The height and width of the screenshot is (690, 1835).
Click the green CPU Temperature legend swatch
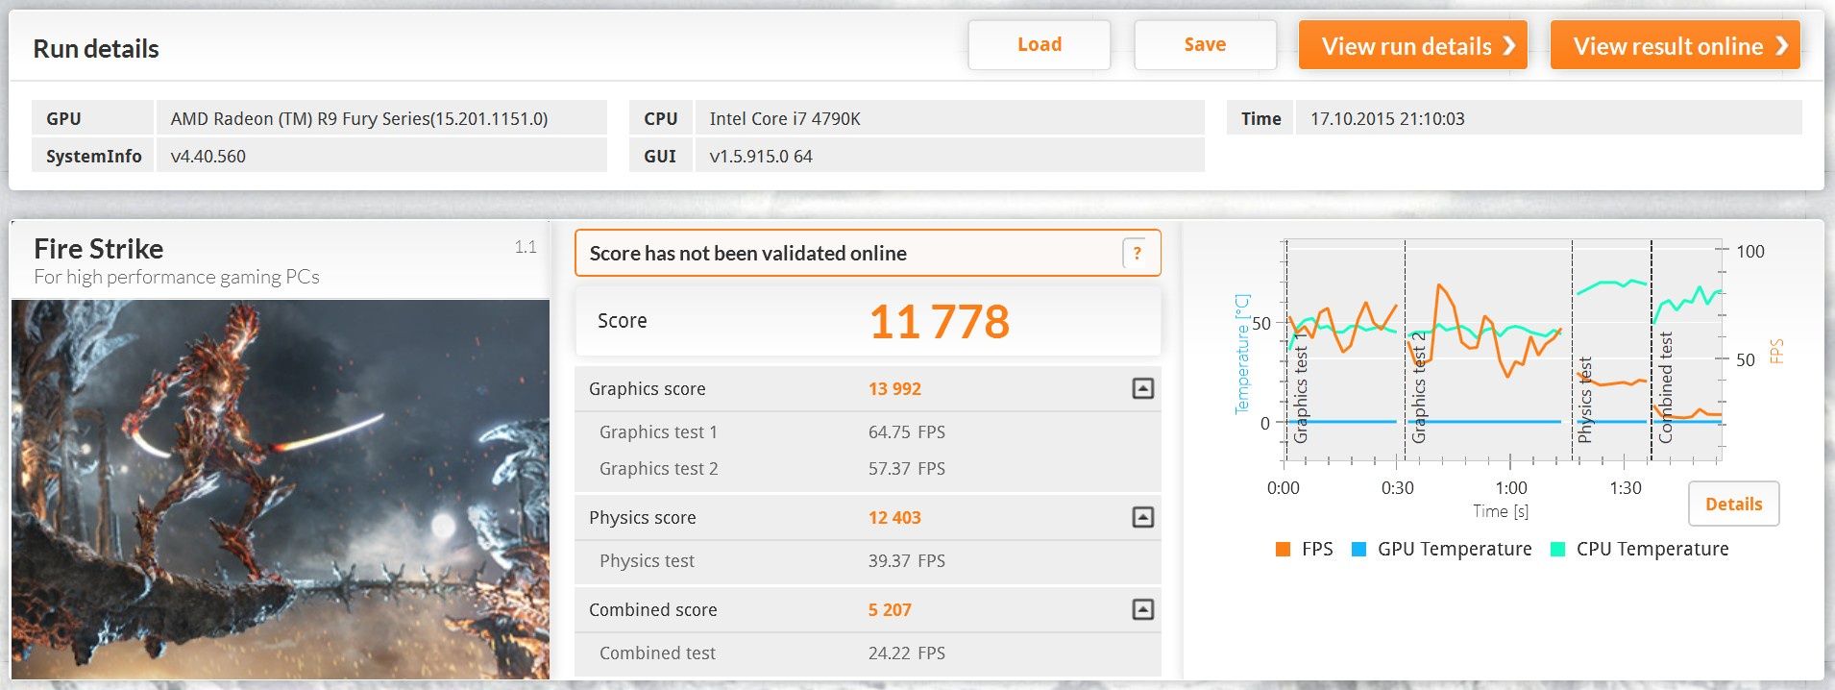click(x=1557, y=550)
